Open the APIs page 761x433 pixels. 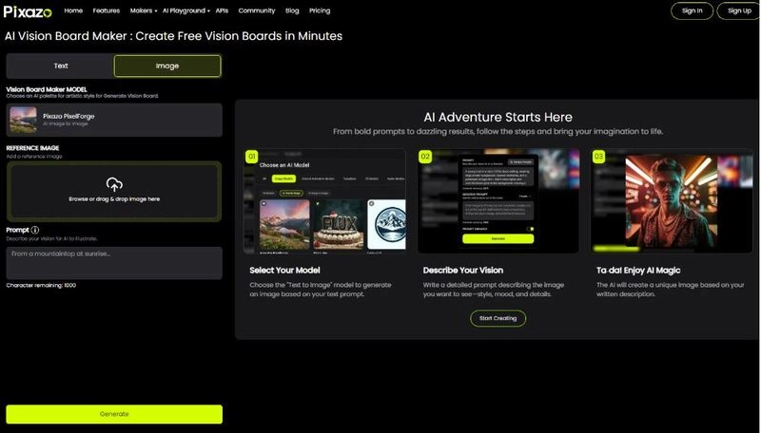point(222,10)
